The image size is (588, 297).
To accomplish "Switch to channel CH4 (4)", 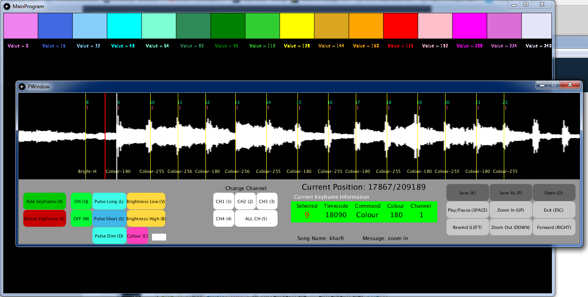I will point(224,219).
